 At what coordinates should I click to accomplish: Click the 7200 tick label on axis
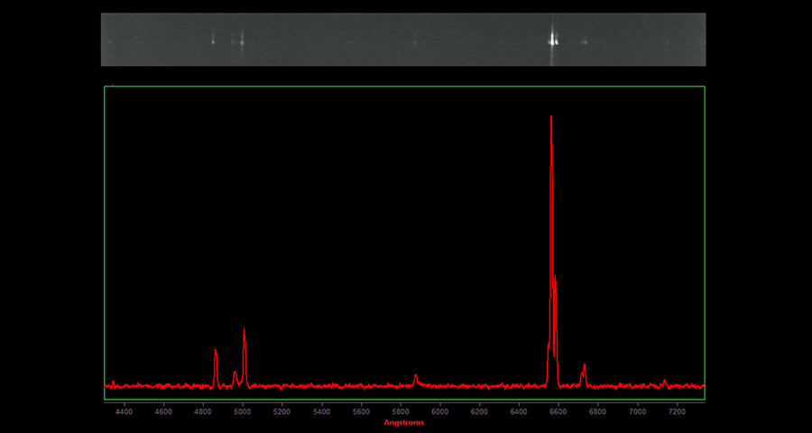pyautogui.click(x=678, y=411)
